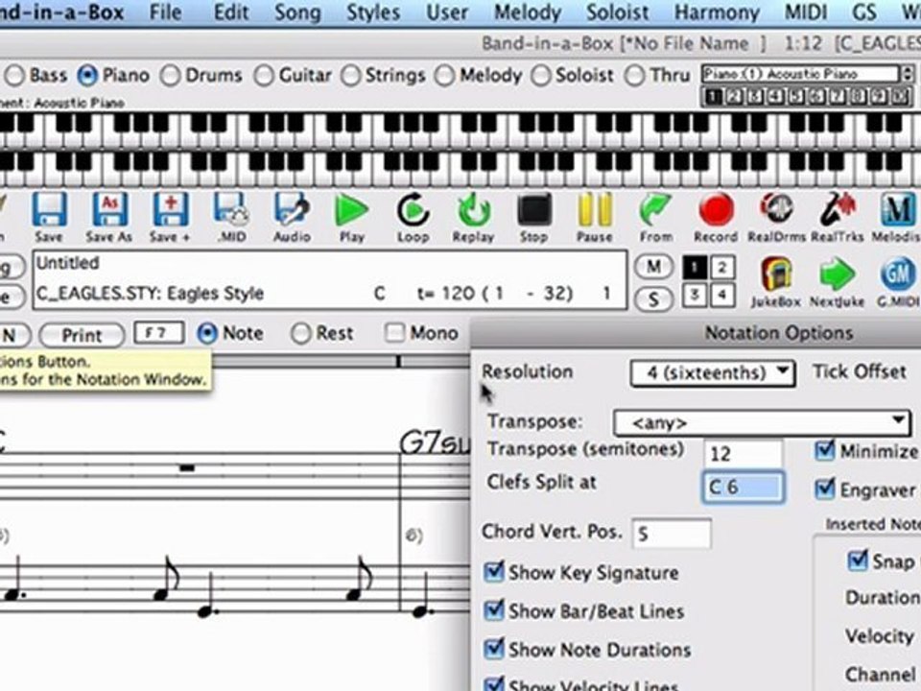Open the RealDrums icon
The height and width of the screenshot is (691, 921).
776,210
